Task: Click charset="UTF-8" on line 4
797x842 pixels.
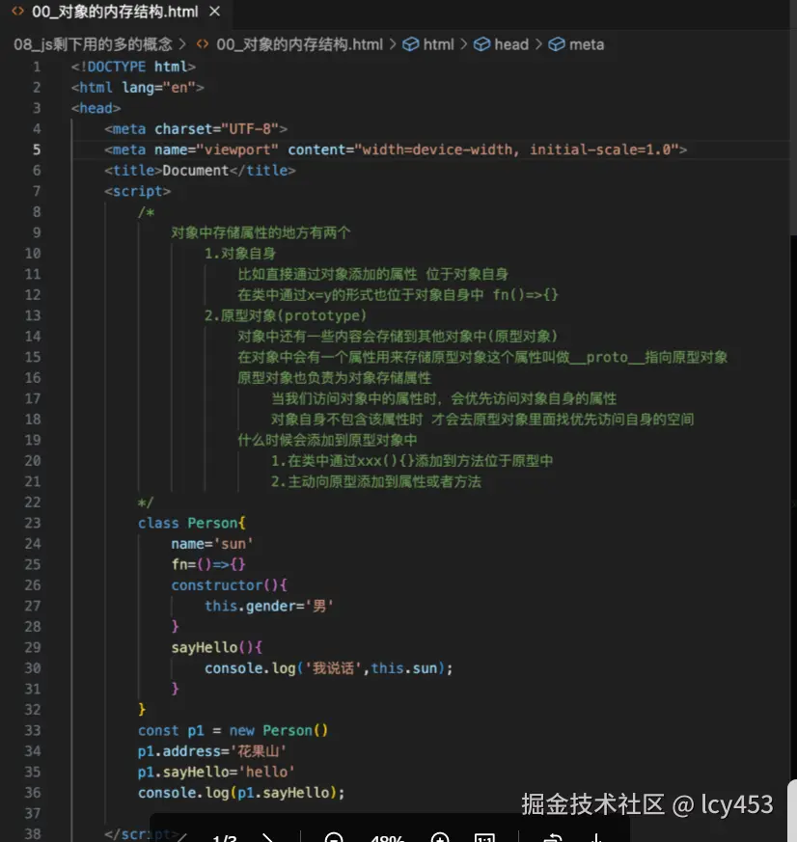Action: click(216, 129)
